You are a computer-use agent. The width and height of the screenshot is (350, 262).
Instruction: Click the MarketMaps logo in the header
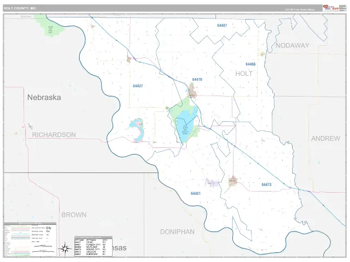330,8
